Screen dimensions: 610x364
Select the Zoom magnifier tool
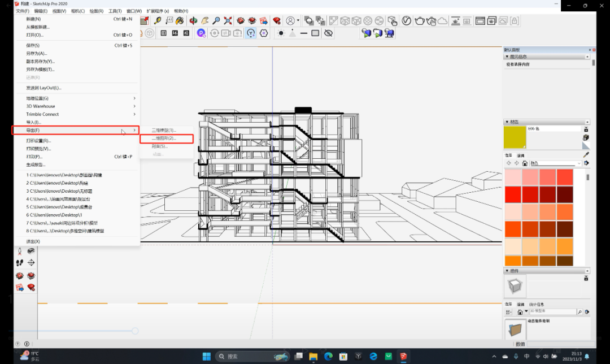pos(216,21)
